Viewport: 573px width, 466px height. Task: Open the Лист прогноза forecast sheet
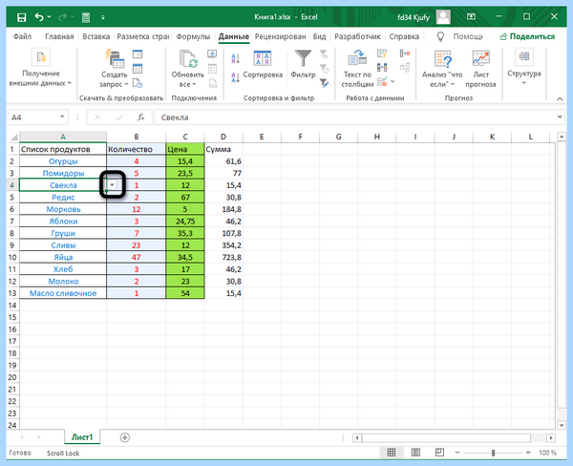point(480,69)
